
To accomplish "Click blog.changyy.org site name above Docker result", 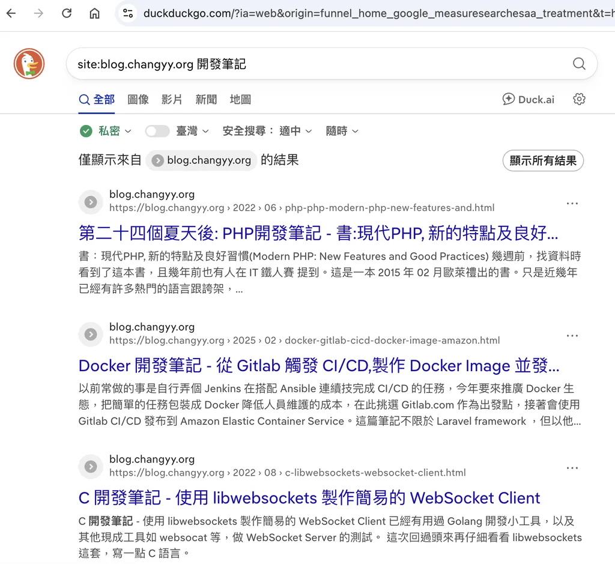I will tap(152, 327).
